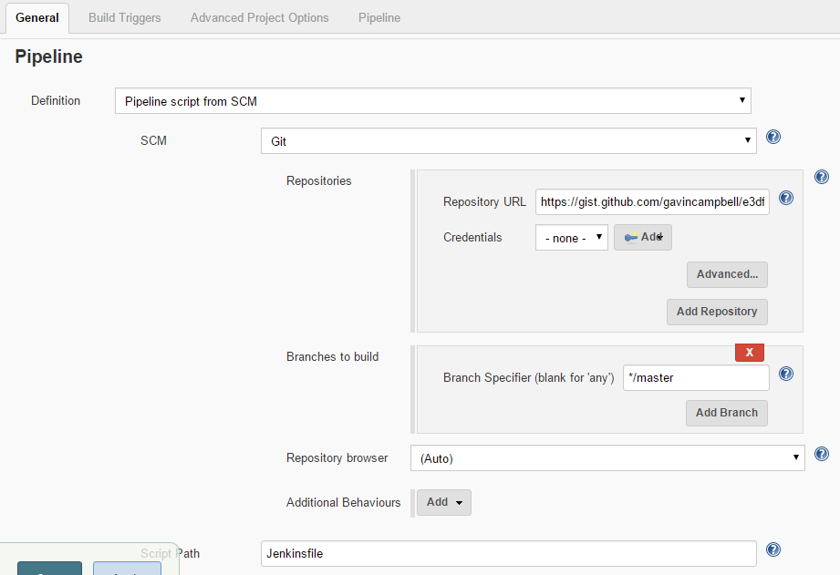Click the Add Repository button
This screenshot has width=840, height=575.
(x=717, y=312)
